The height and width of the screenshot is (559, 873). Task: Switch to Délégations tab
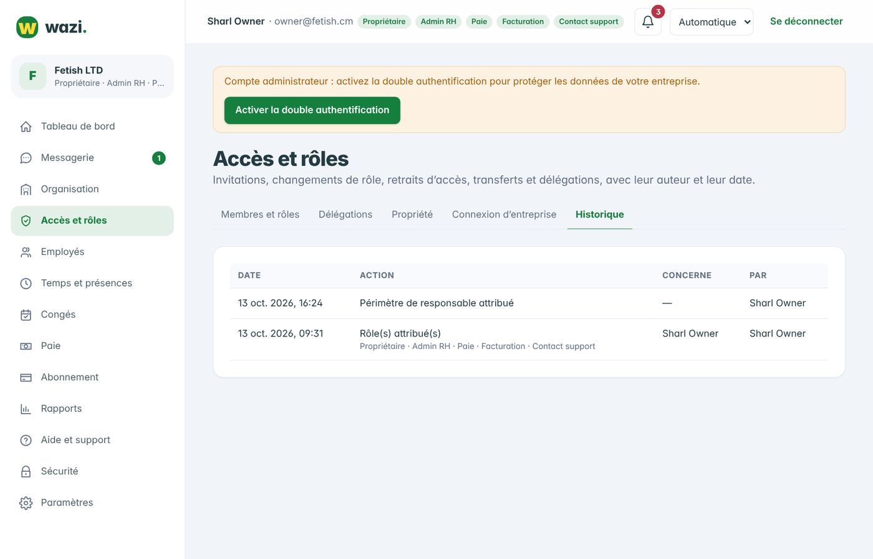click(x=345, y=214)
